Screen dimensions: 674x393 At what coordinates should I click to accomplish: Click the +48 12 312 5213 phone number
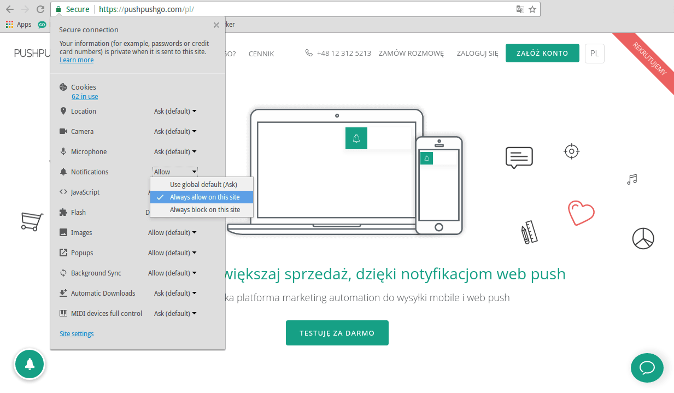(x=344, y=54)
